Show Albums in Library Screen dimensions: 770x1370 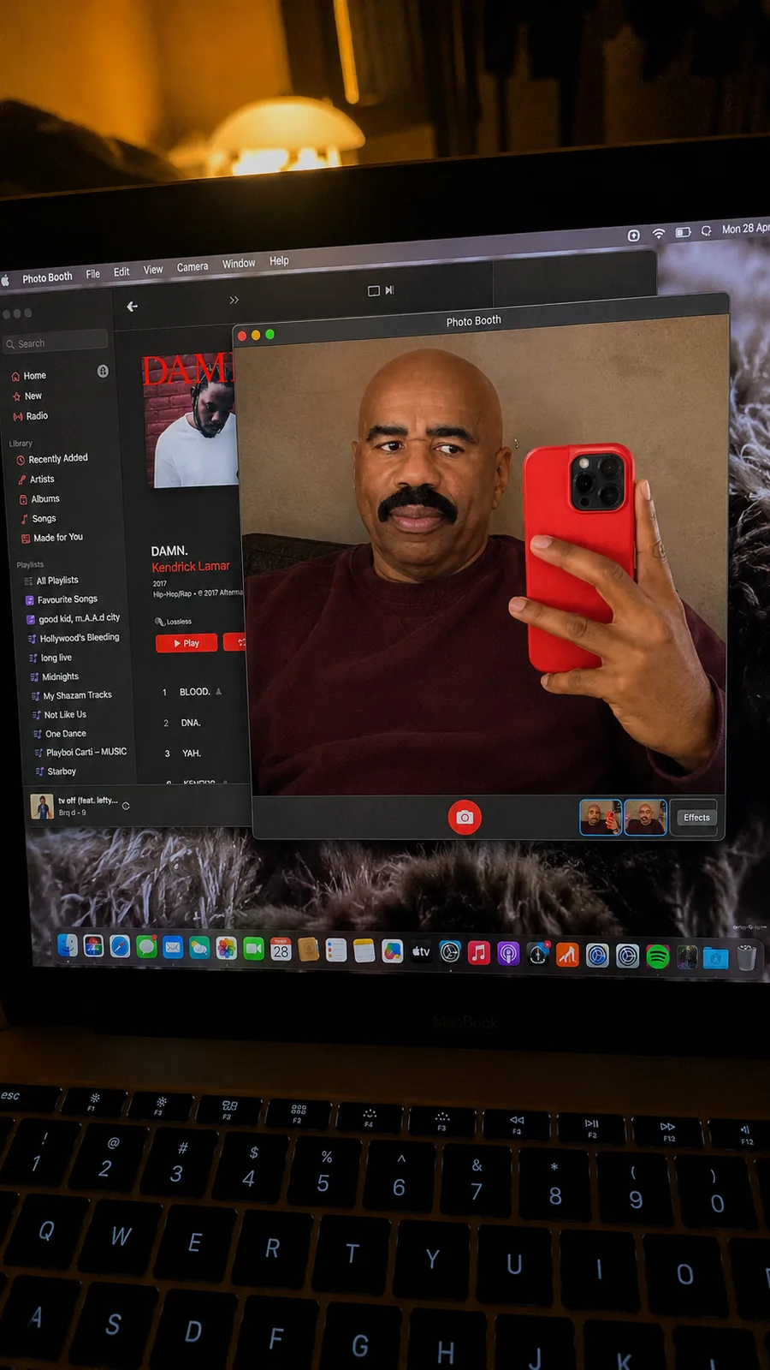coord(39,499)
